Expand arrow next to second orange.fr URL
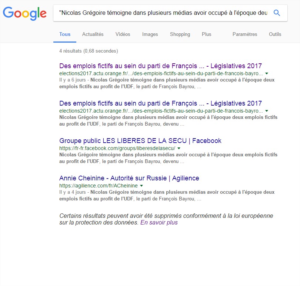The image size is (300, 286). (x=267, y=111)
